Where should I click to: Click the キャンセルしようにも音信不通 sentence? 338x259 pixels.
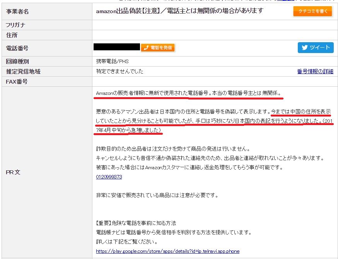click(x=210, y=158)
